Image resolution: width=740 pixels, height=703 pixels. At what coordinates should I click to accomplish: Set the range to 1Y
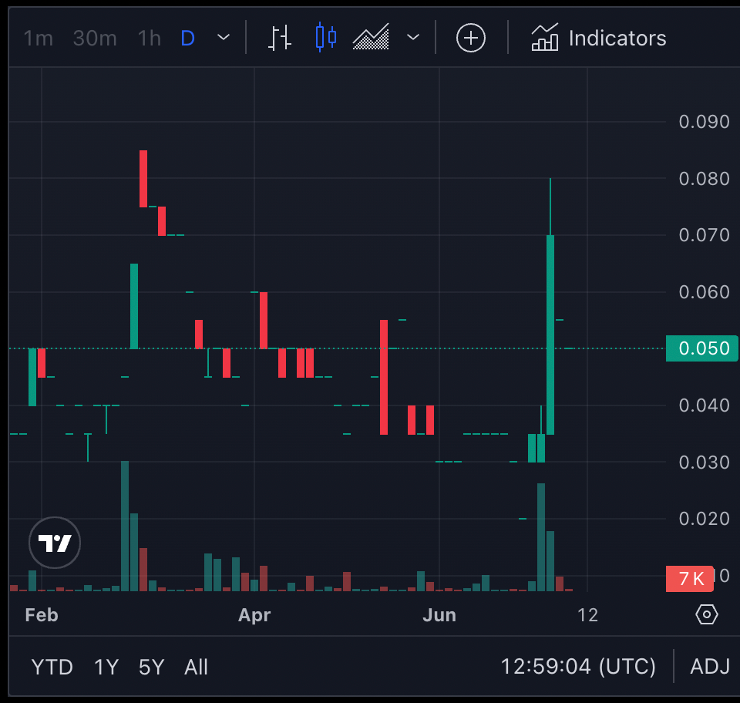[106, 667]
